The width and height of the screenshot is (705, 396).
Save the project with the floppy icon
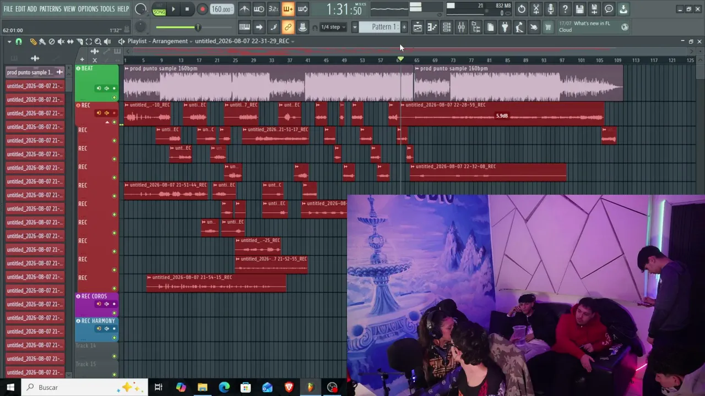[579, 9]
